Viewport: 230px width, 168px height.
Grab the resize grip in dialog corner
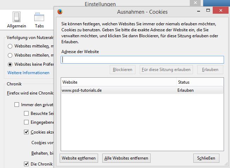226,164
